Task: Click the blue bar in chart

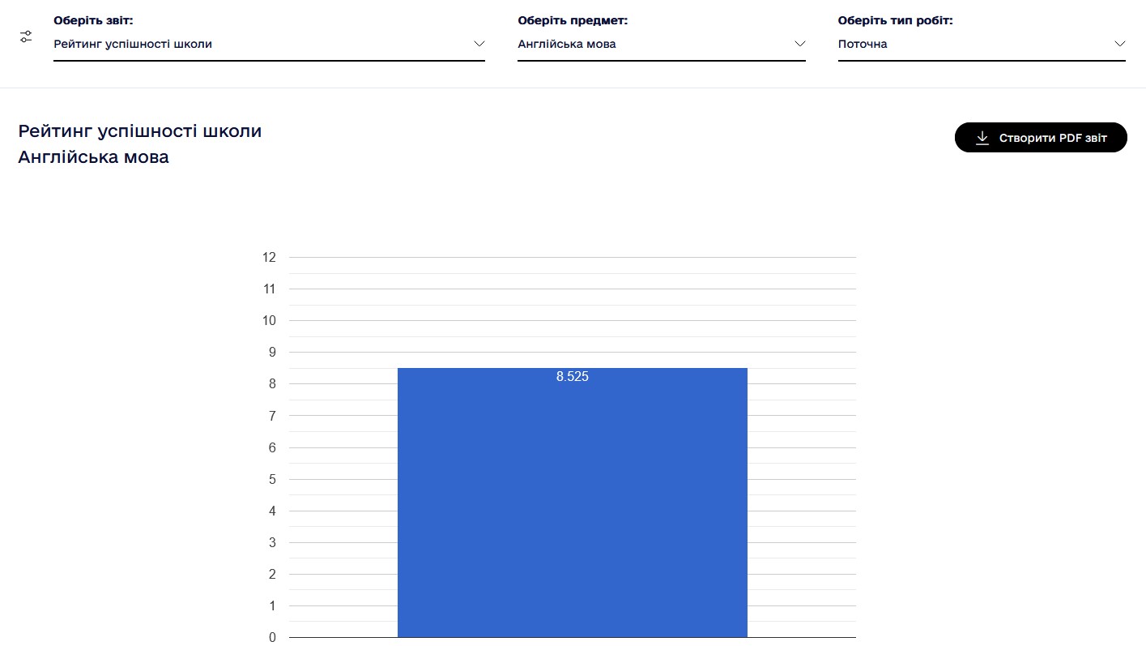Action: pyautogui.click(x=573, y=503)
